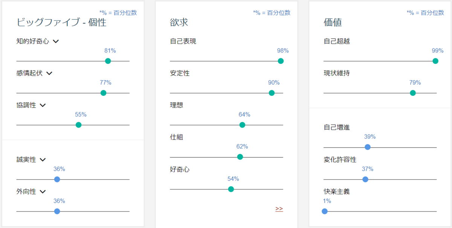Click the 81% value text
This screenshot has height=228, width=452.
coord(110,51)
